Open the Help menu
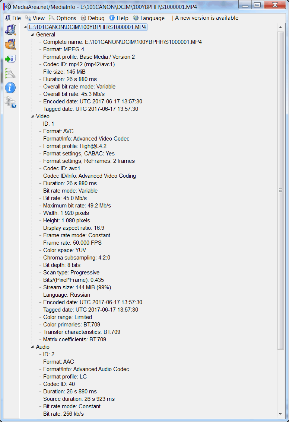The width and height of the screenshot is (289, 422). 119,18
